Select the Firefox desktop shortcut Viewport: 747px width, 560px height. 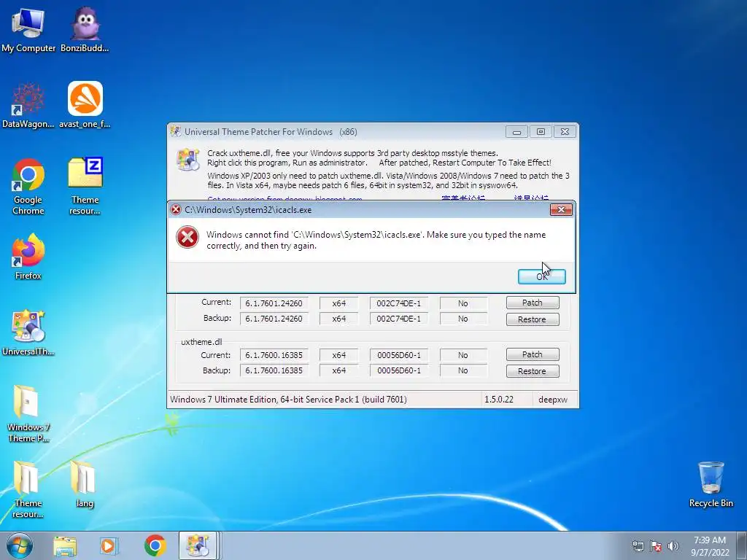coord(28,257)
